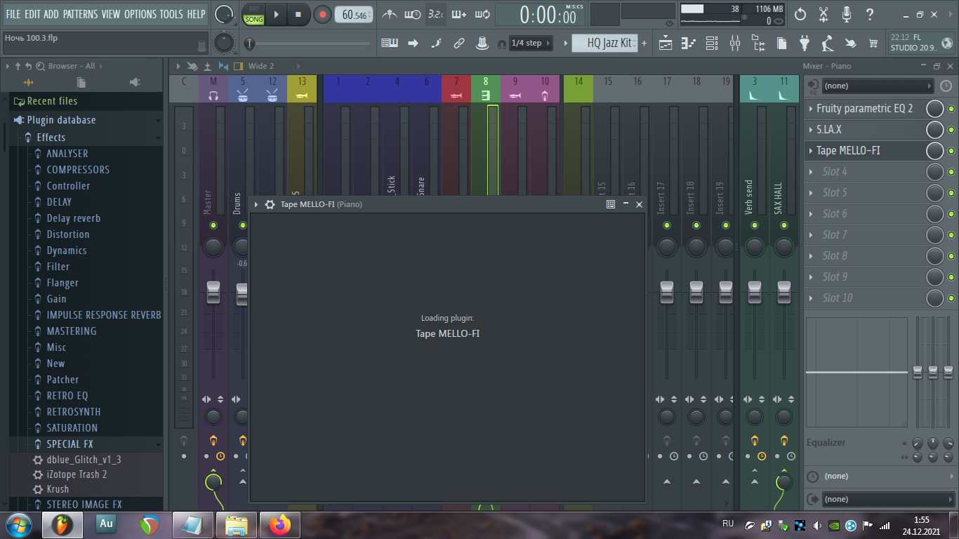Click the microphone recording icon

pyautogui.click(x=847, y=14)
